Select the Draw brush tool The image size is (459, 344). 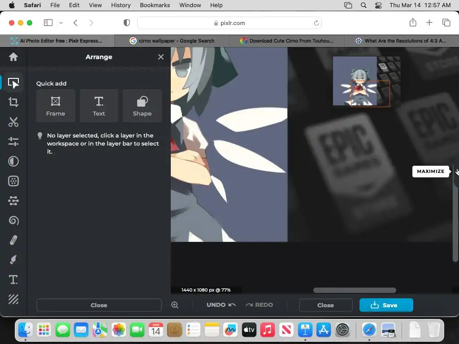click(13, 260)
